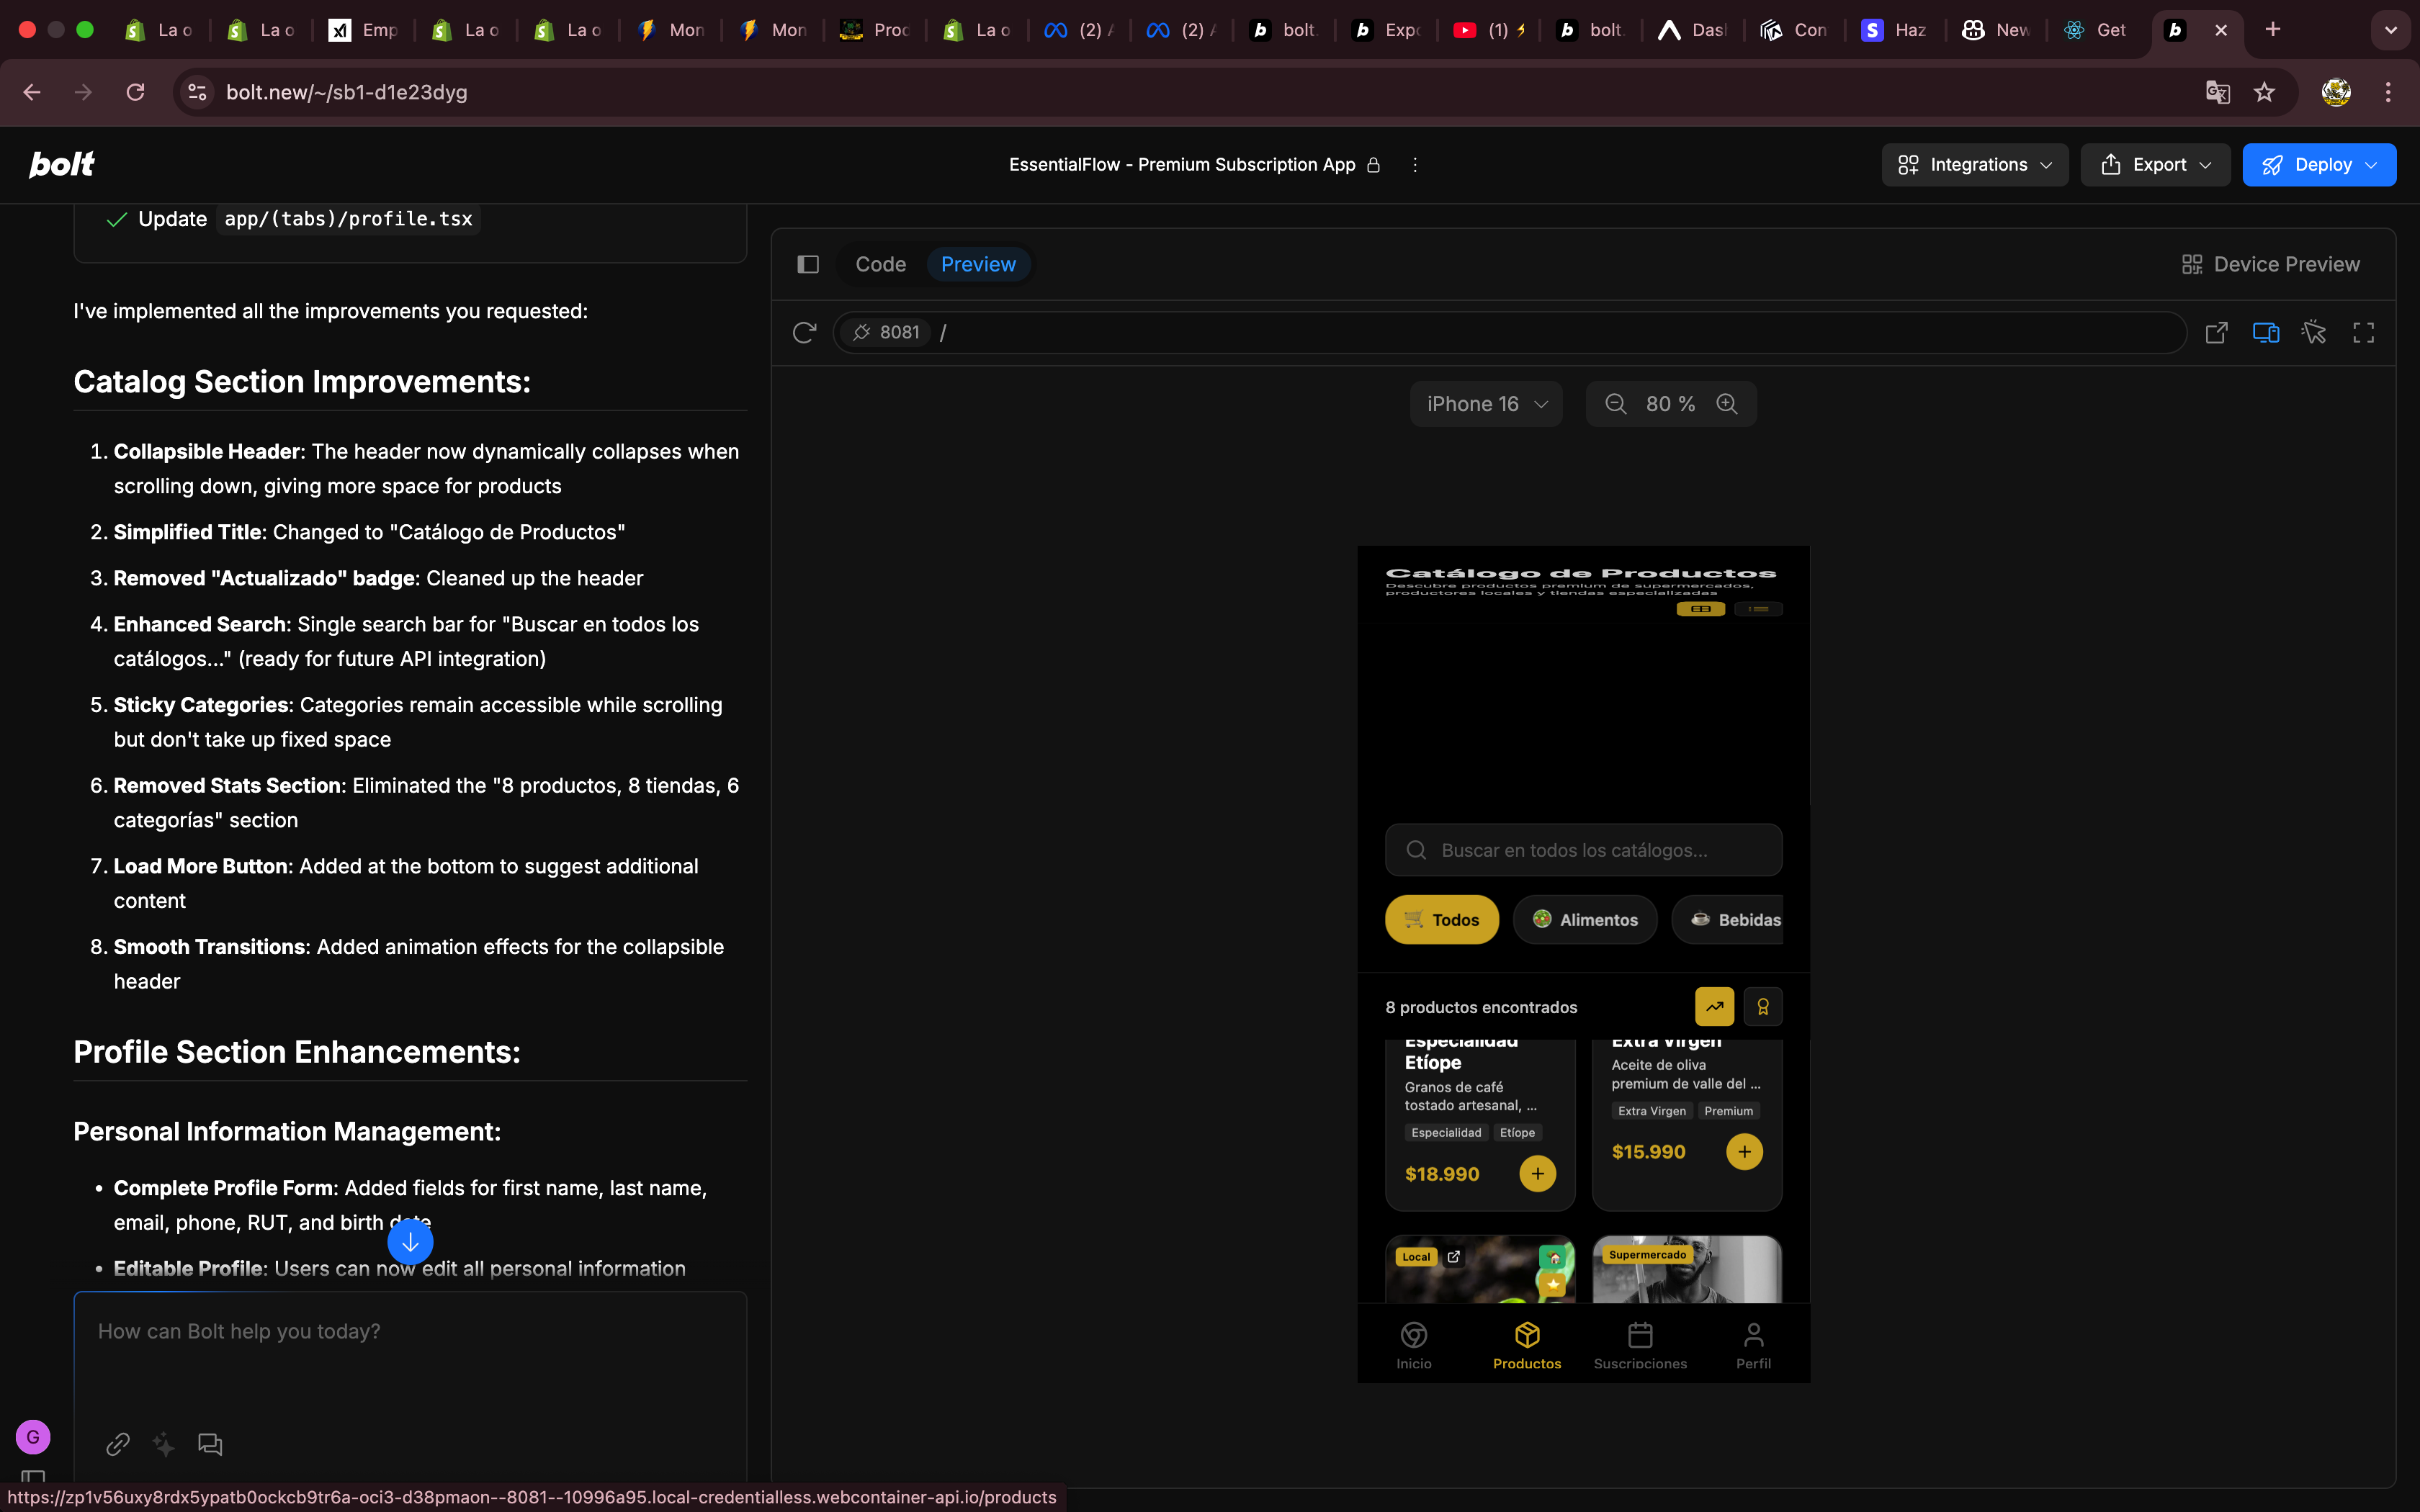Click the enhance prompt sparkle icon
2420x1512 pixels.
click(x=163, y=1444)
